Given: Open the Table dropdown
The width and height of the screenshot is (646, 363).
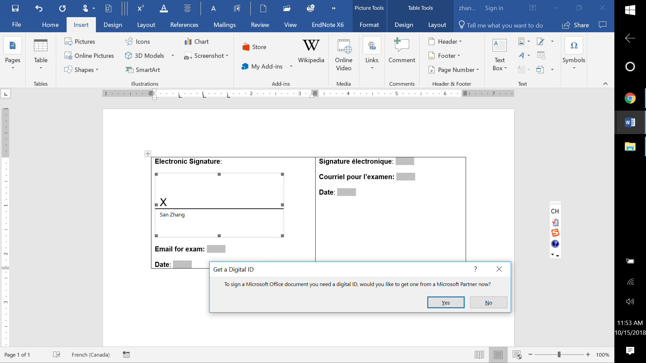Looking at the screenshot, I should [x=41, y=68].
